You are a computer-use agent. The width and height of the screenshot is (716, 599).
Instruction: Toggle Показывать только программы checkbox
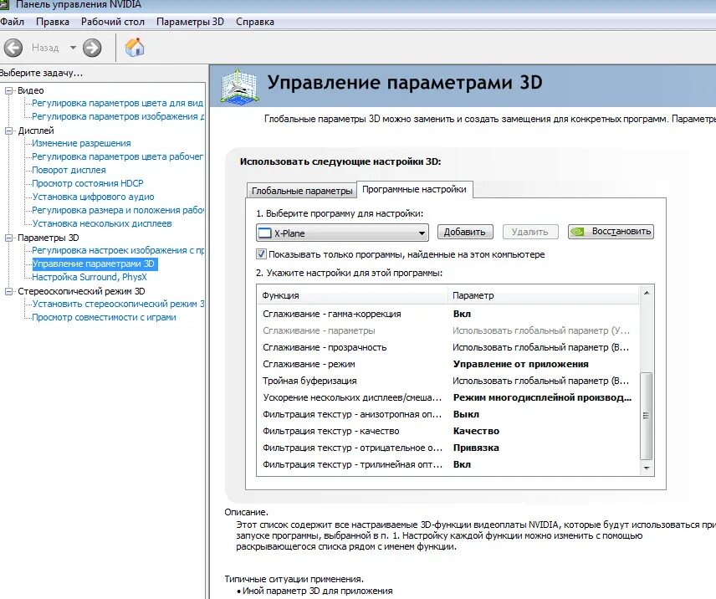pos(261,254)
